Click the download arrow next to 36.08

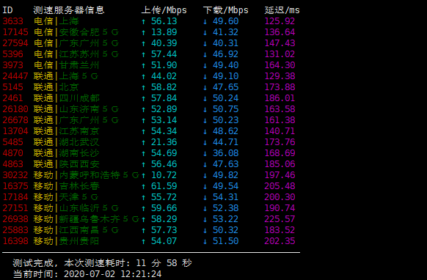point(205,153)
